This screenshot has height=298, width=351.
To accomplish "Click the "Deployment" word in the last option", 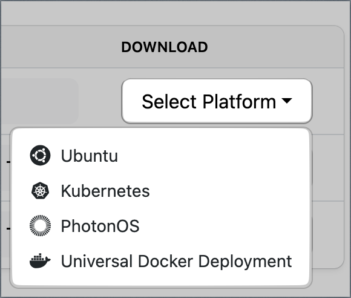I will pyautogui.click(x=245, y=262).
